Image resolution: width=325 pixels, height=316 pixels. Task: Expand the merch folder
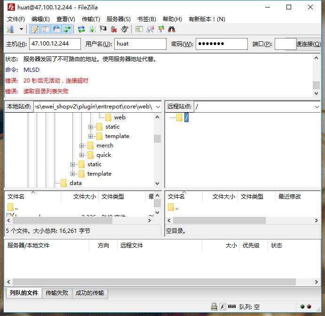click(81, 146)
